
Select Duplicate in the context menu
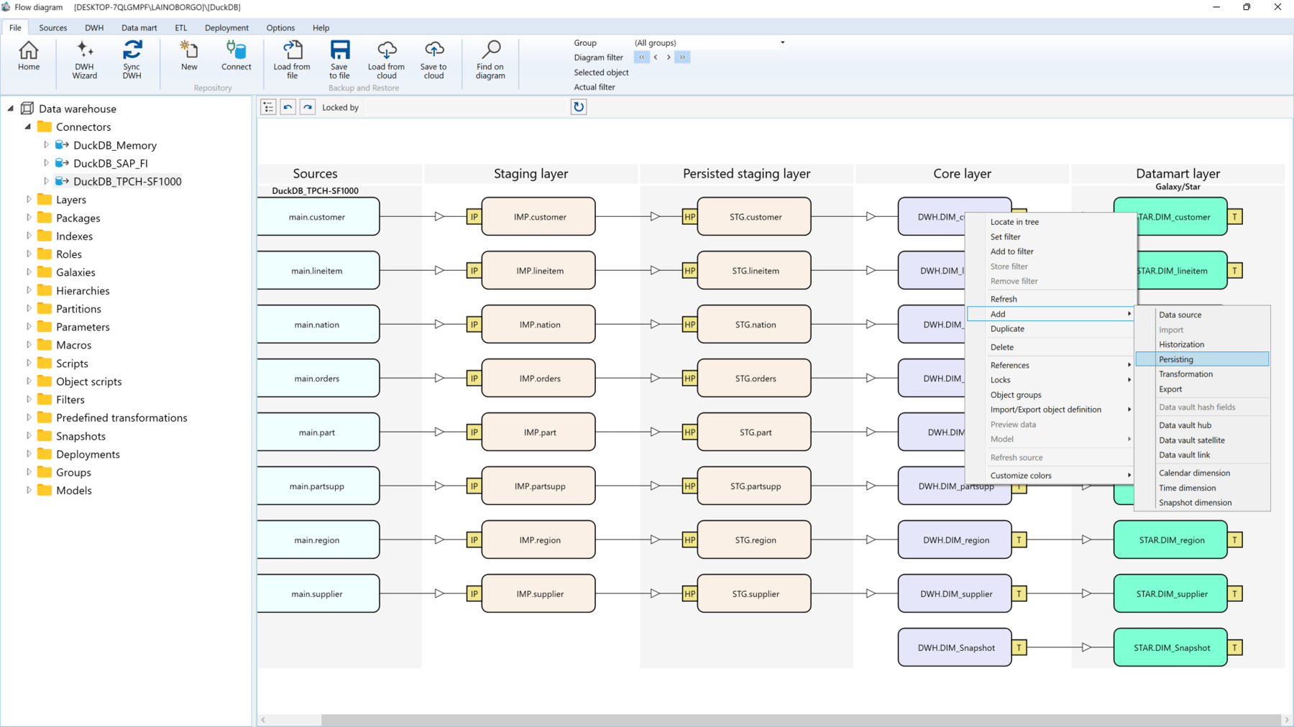pyautogui.click(x=1050, y=329)
